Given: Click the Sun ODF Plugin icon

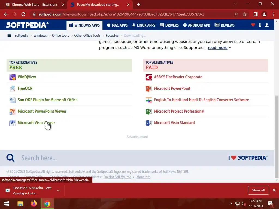Looking at the screenshot, I should [13, 100].
